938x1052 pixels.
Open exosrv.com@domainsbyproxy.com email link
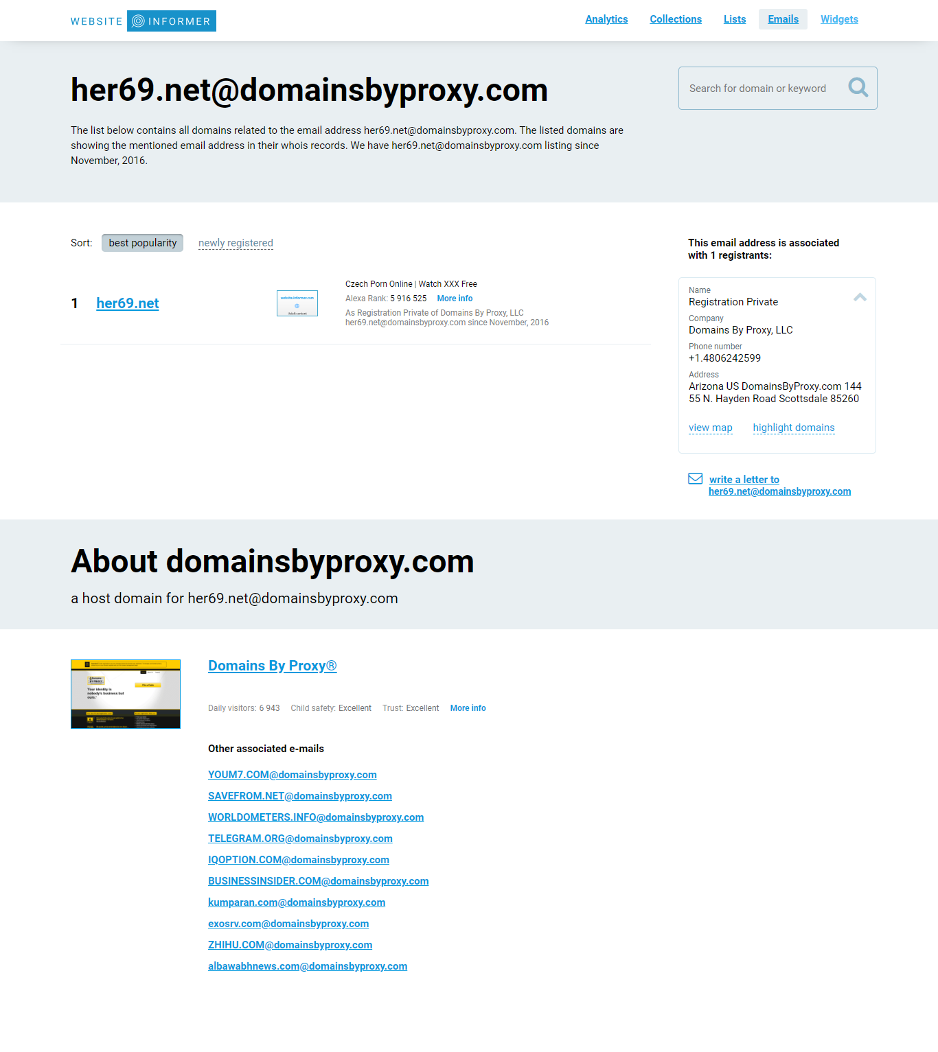[288, 924]
